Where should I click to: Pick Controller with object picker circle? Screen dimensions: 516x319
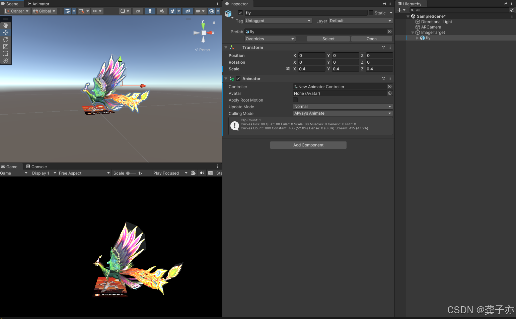[390, 87]
